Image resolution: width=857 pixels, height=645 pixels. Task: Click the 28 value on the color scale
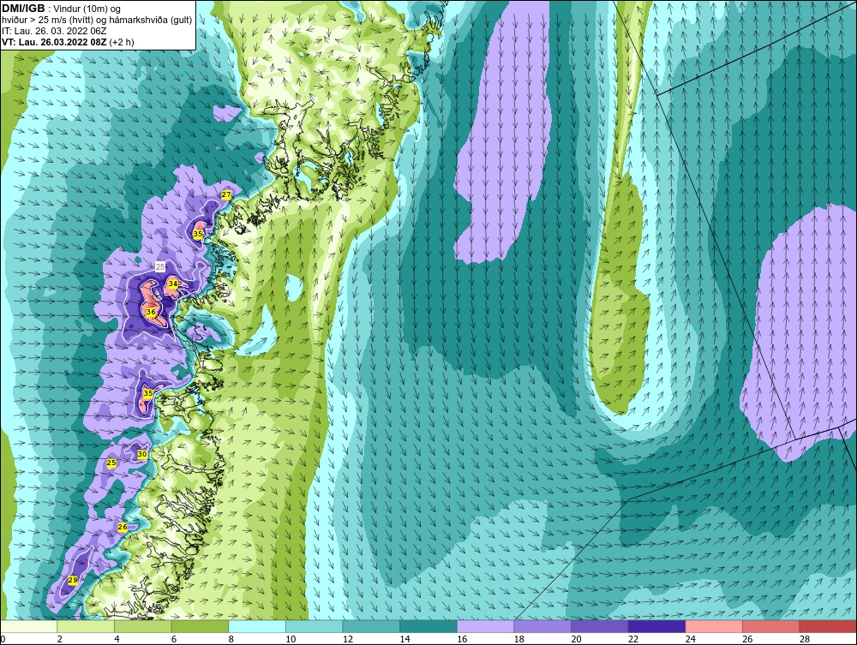(805, 639)
